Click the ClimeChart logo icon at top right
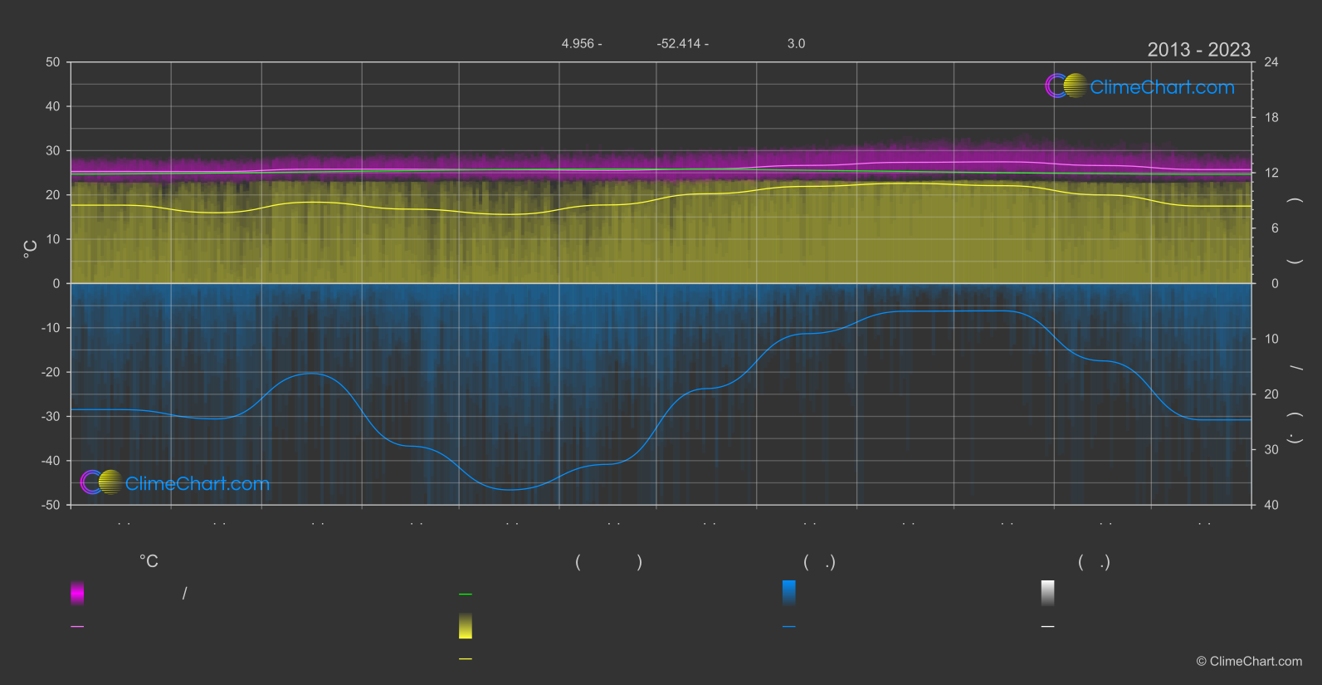1322x685 pixels. tap(1066, 86)
